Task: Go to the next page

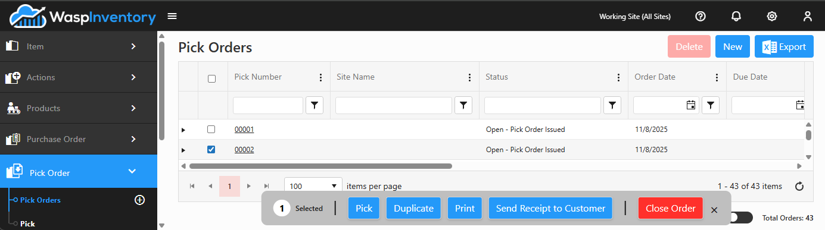Action: [x=249, y=186]
